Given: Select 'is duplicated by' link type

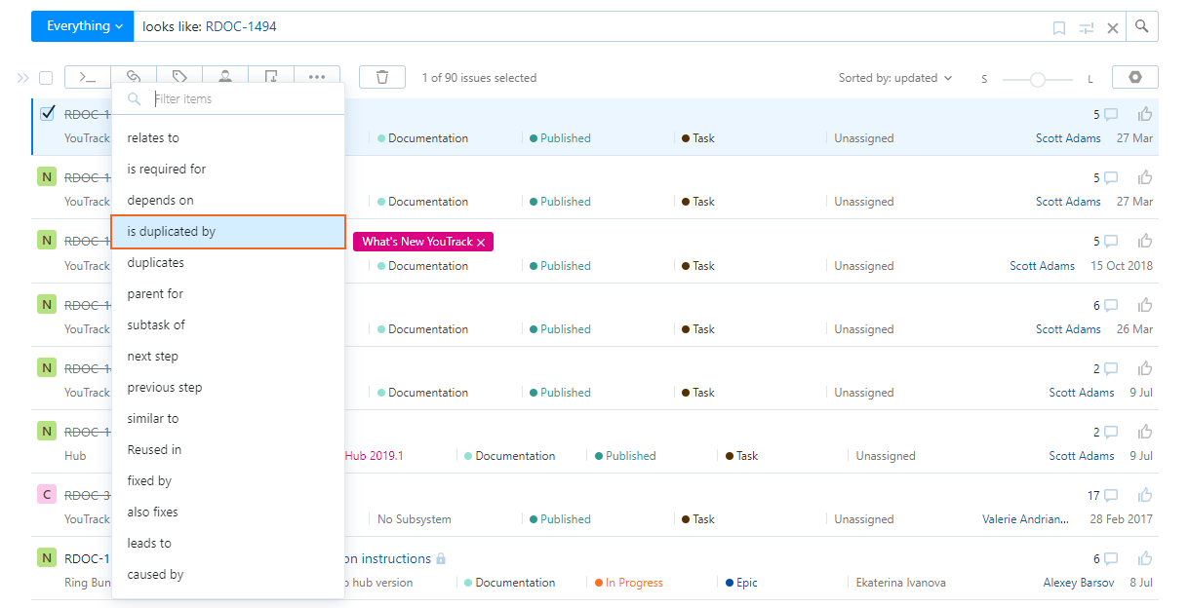Looking at the screenshot, I should point(228,232).
